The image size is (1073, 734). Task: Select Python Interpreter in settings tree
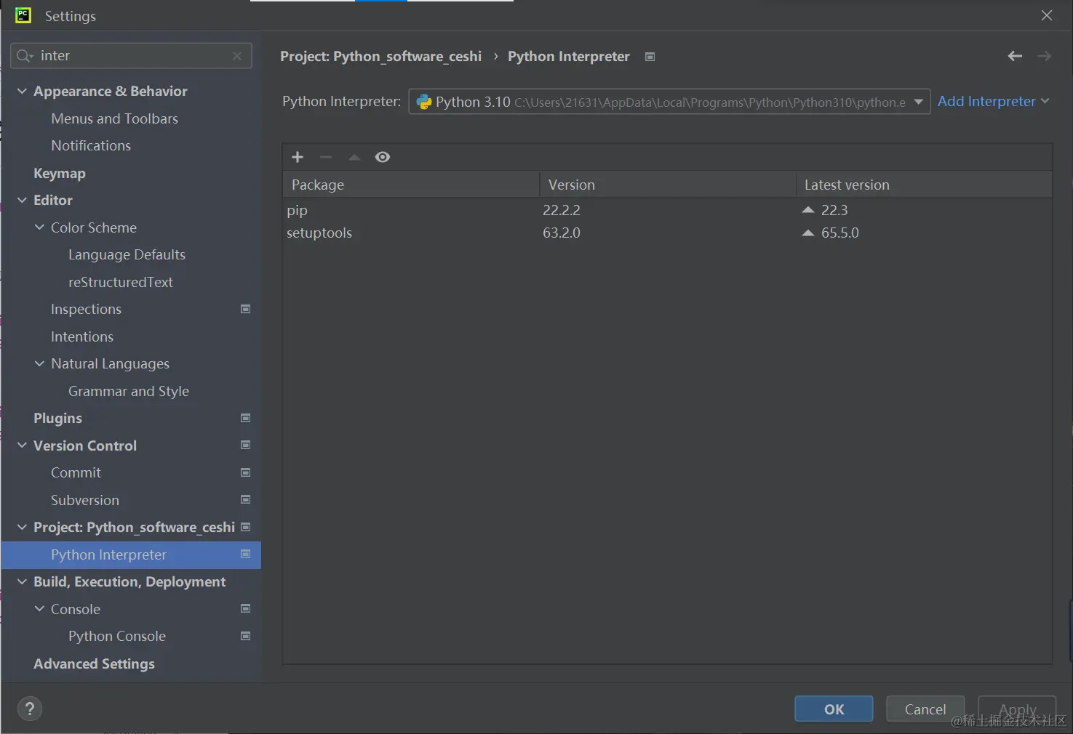coord(131,554)
